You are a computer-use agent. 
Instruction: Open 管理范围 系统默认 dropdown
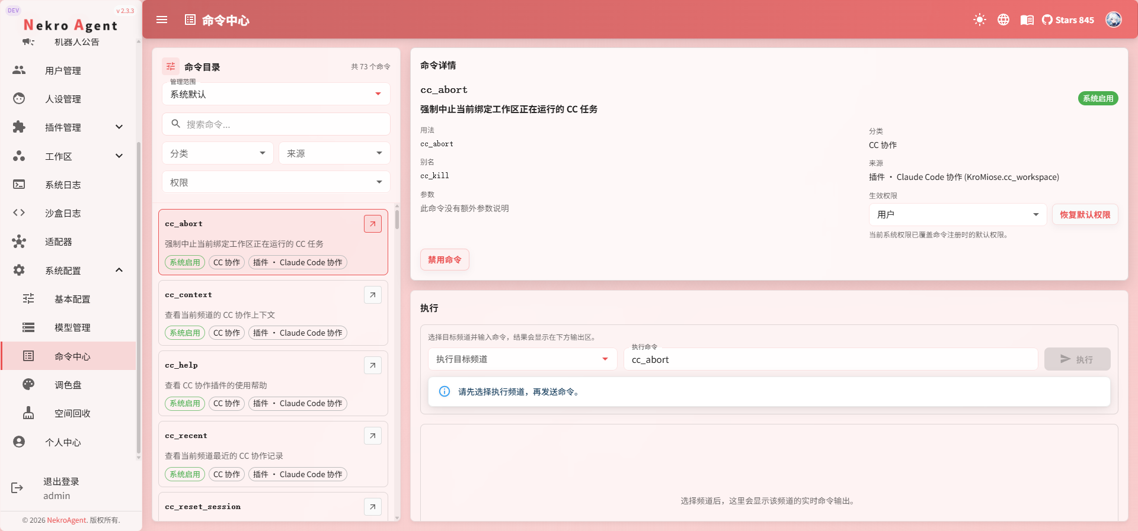click(x=276, y=94)
